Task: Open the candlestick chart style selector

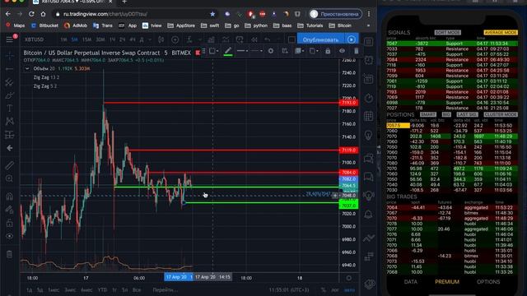Action: click(161, 39)
